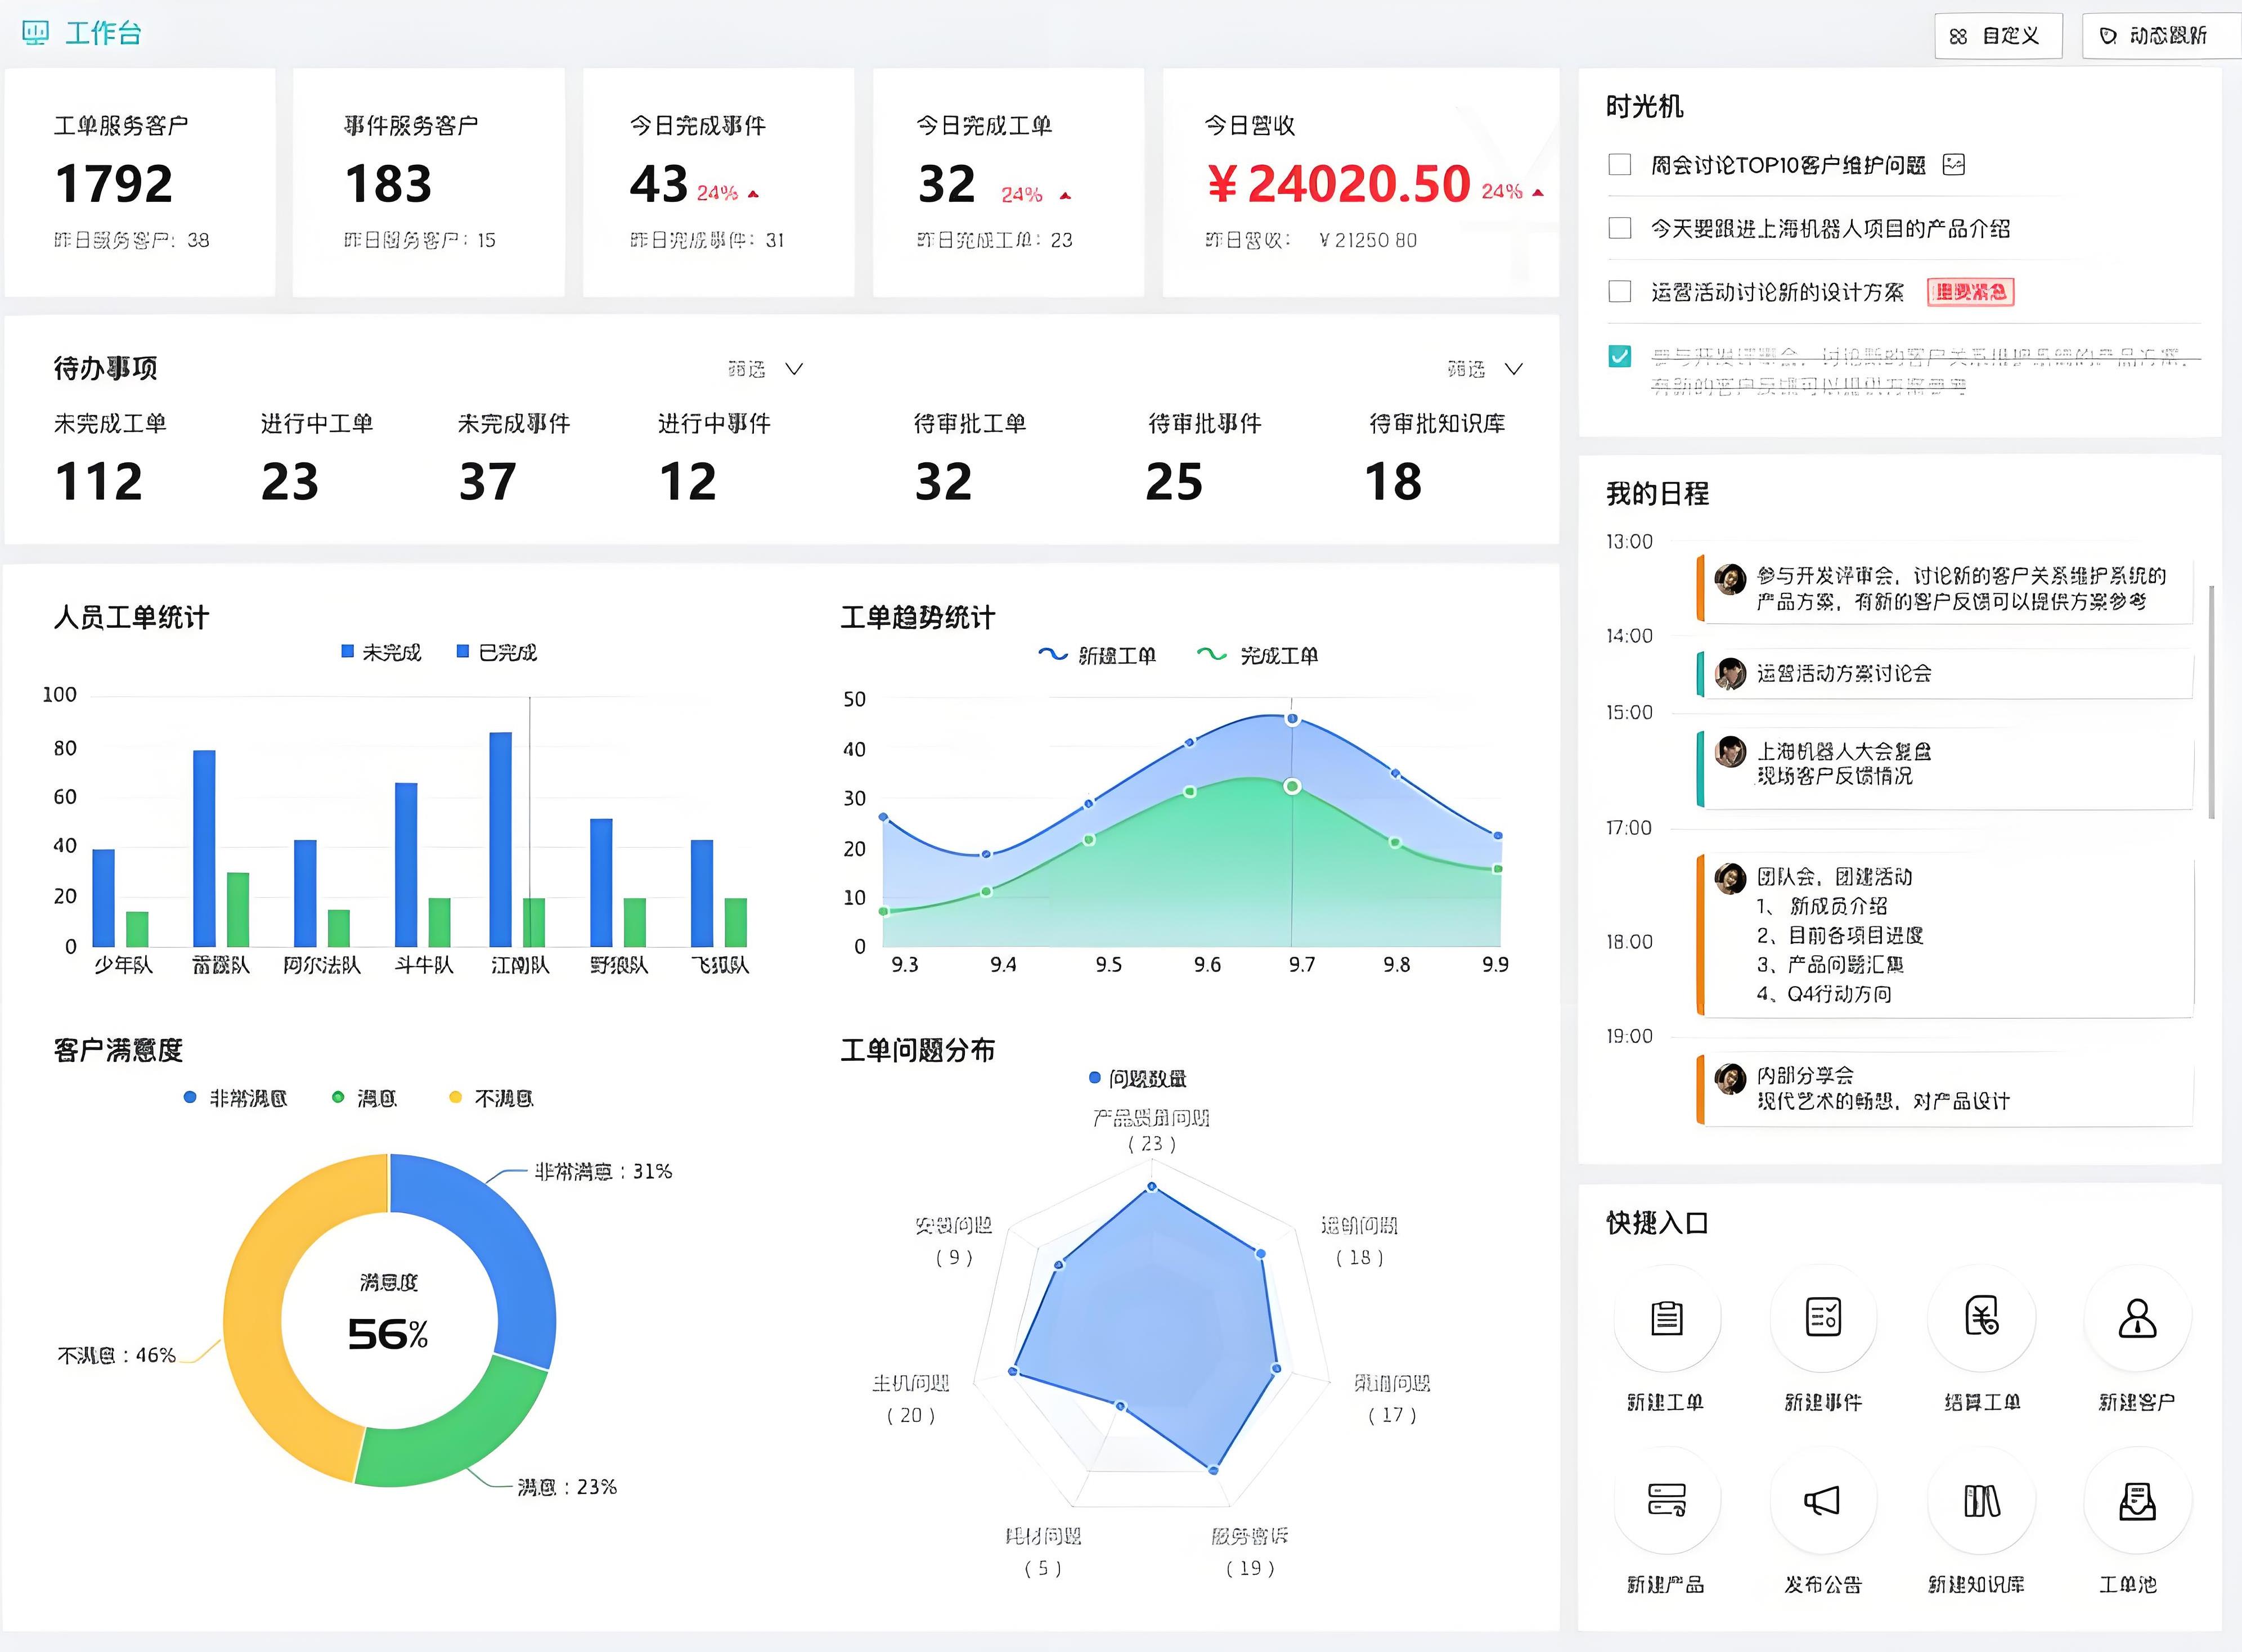Open the 快捷入口 panel header
This screenshot has width=2242, height=1652.
click(1657, 1222)
